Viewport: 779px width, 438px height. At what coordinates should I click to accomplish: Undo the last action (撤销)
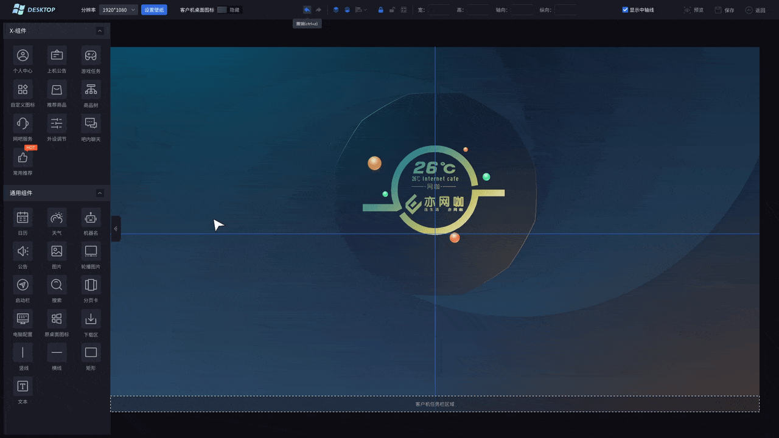pyautogui.click(x=307, y=10)
